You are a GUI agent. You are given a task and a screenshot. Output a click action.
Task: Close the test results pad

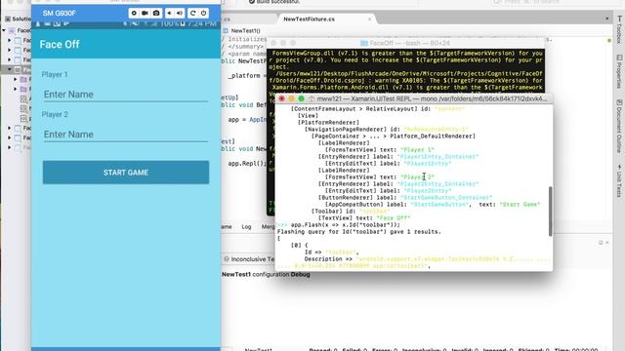607,243
